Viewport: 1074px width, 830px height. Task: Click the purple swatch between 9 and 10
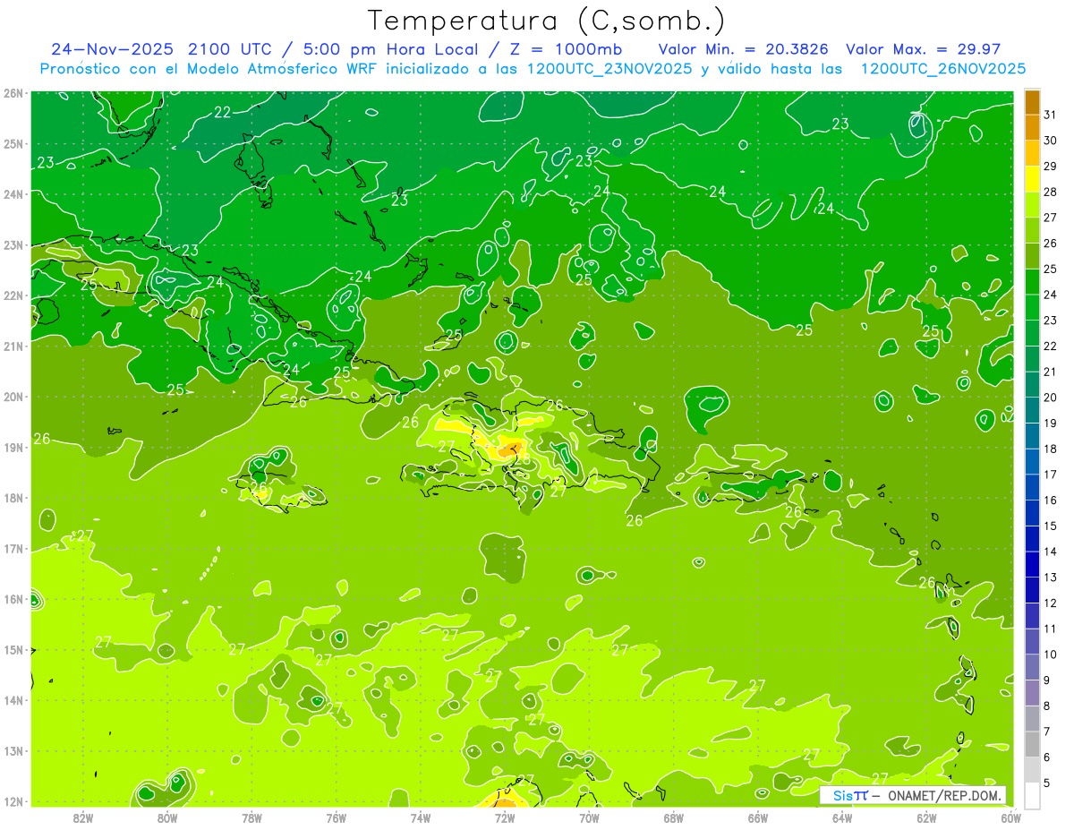click(1032, 668)
